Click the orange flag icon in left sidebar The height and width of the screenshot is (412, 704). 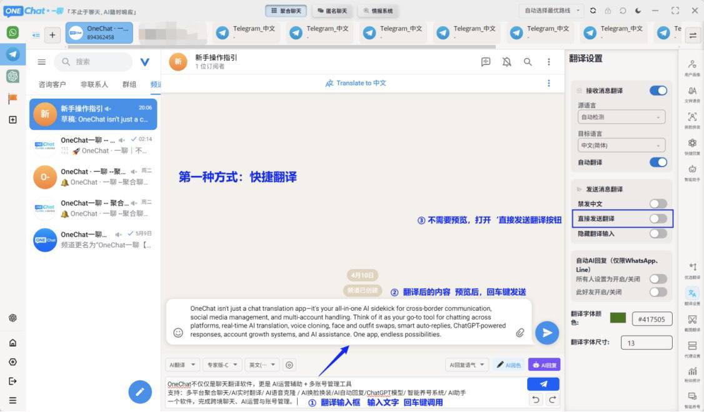[13, 98]
